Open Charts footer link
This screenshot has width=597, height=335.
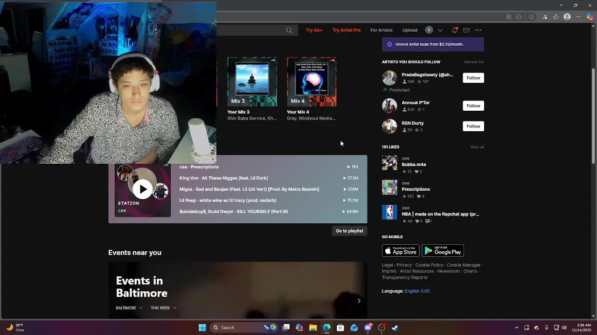point(470,271)
